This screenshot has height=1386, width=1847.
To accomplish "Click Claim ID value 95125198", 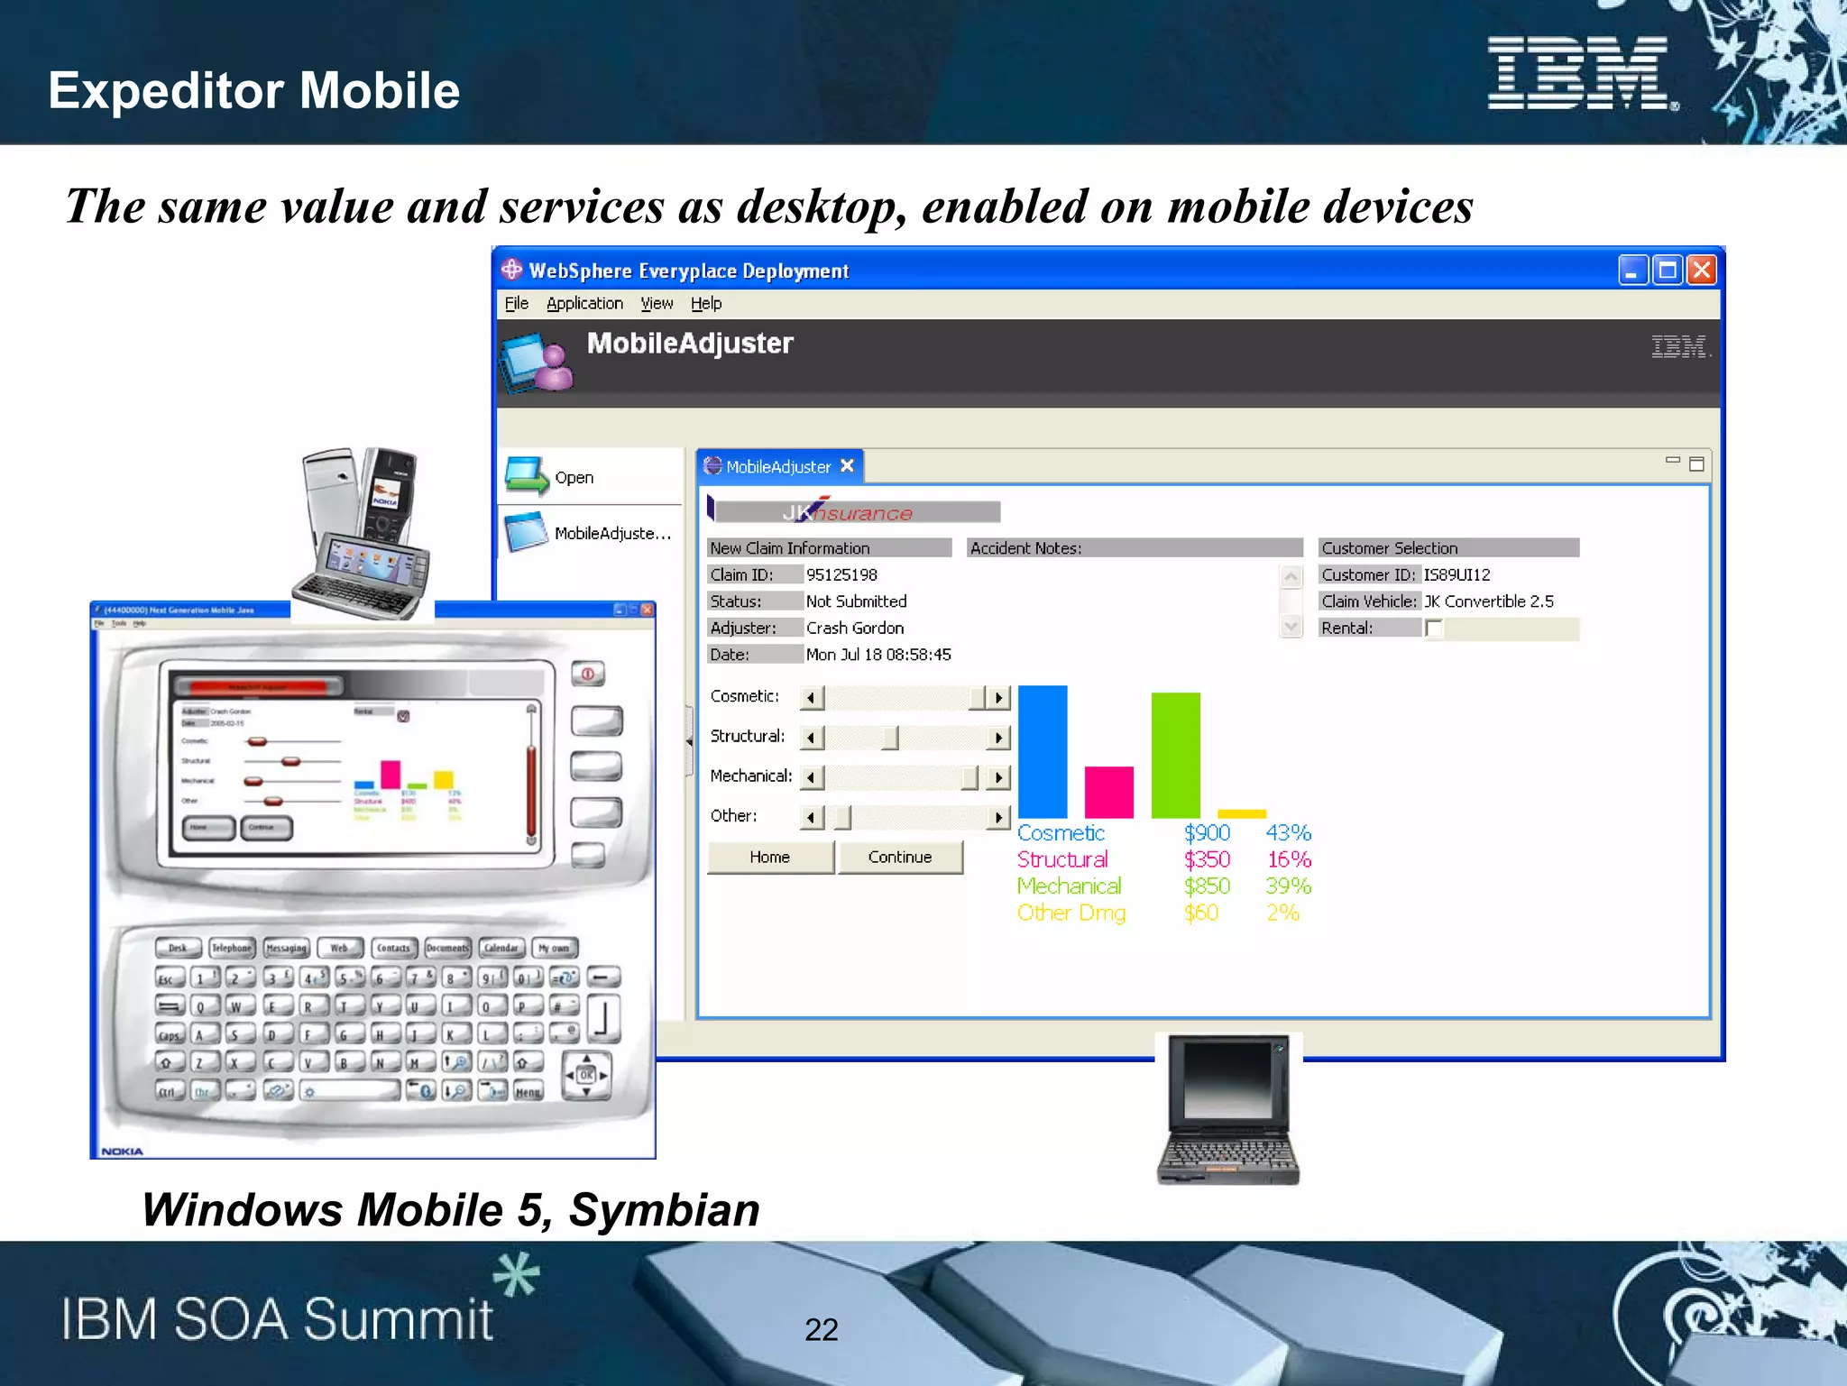I will (x=841, y=575).
